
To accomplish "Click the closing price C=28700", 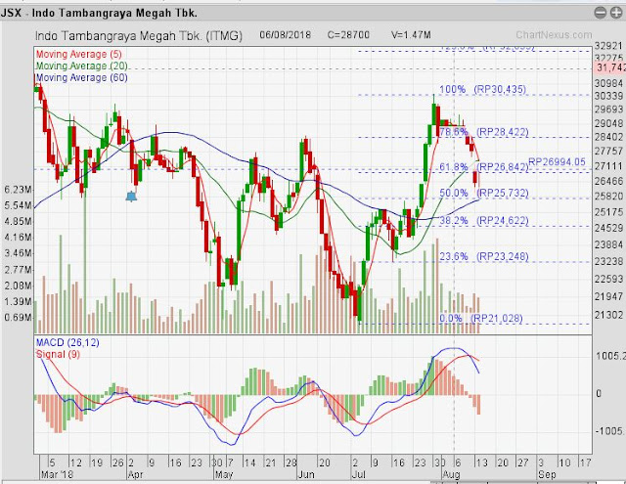I will click(348, 35).
